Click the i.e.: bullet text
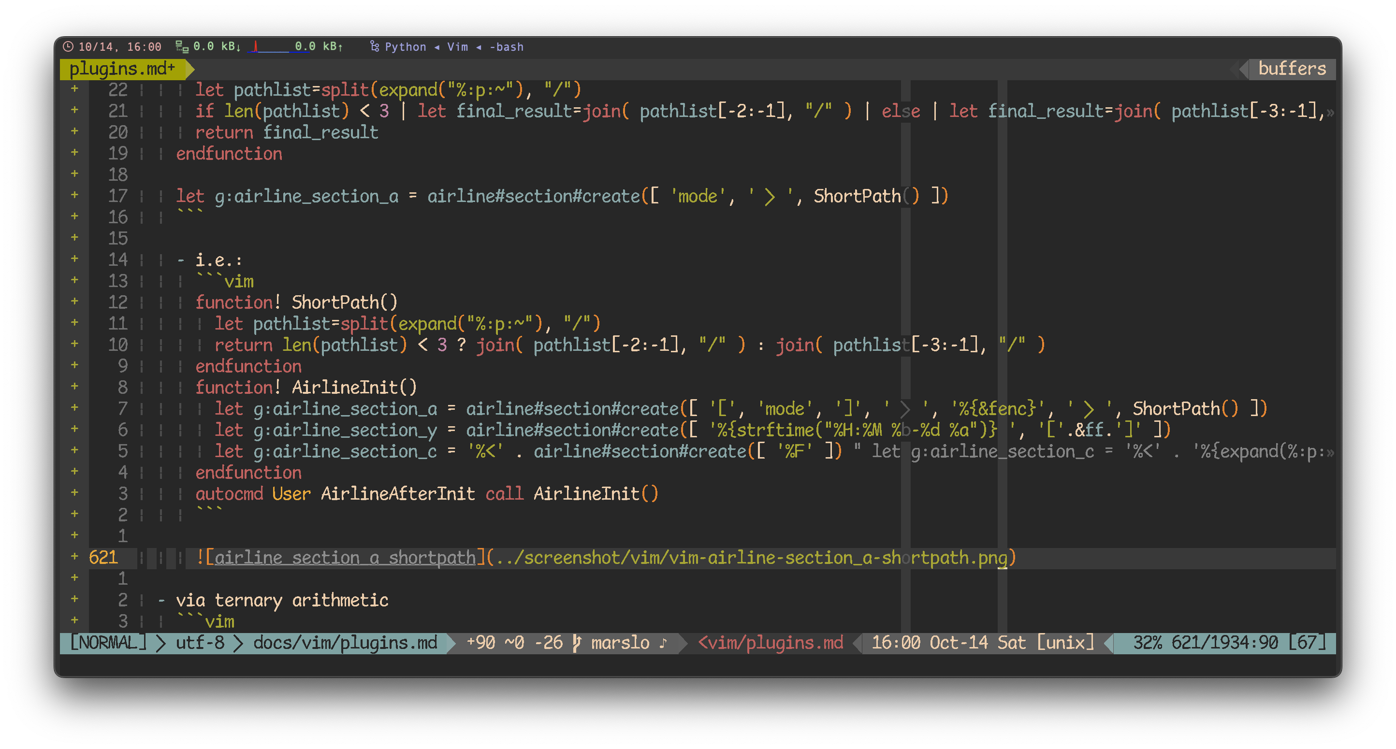This screenshot has height=749, width=1396. coord(218,260)
